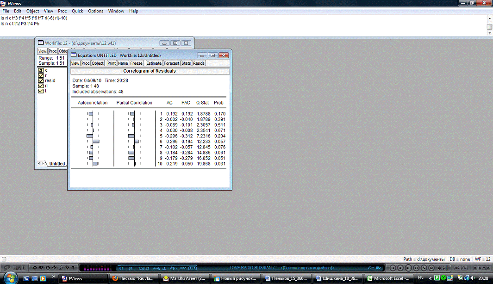Open Mail.Ru Agent taskbar item
Viewport: 493px width, 284px height.
tap(185, 278)
